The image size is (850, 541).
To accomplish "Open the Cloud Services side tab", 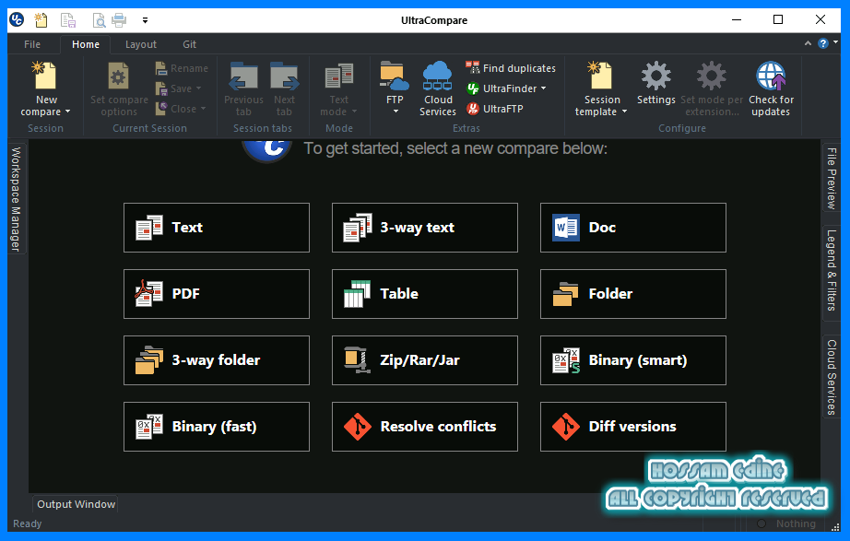I will point(831,377).
